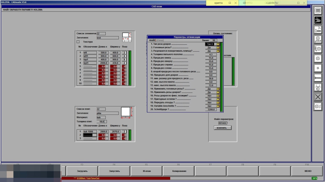Open the single large gear icon

pyautogui.click(x=318, y=58)
